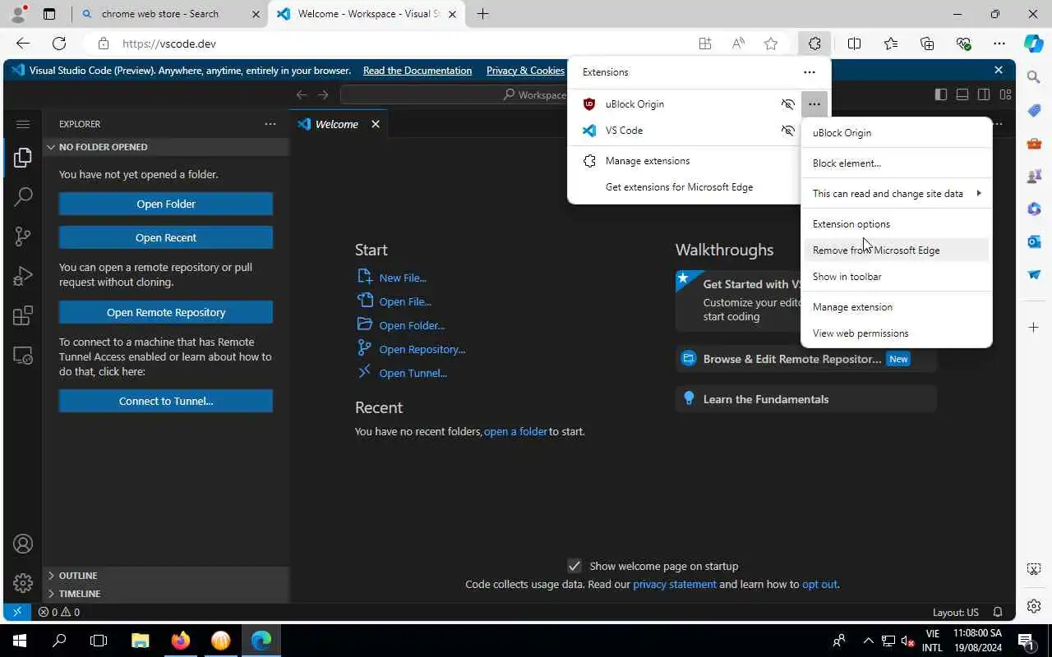Image resolution: width=1052 pixels, height=657 pixels.
Task: Open the Accounts menu icon
Action: click(x=23, y=544)
